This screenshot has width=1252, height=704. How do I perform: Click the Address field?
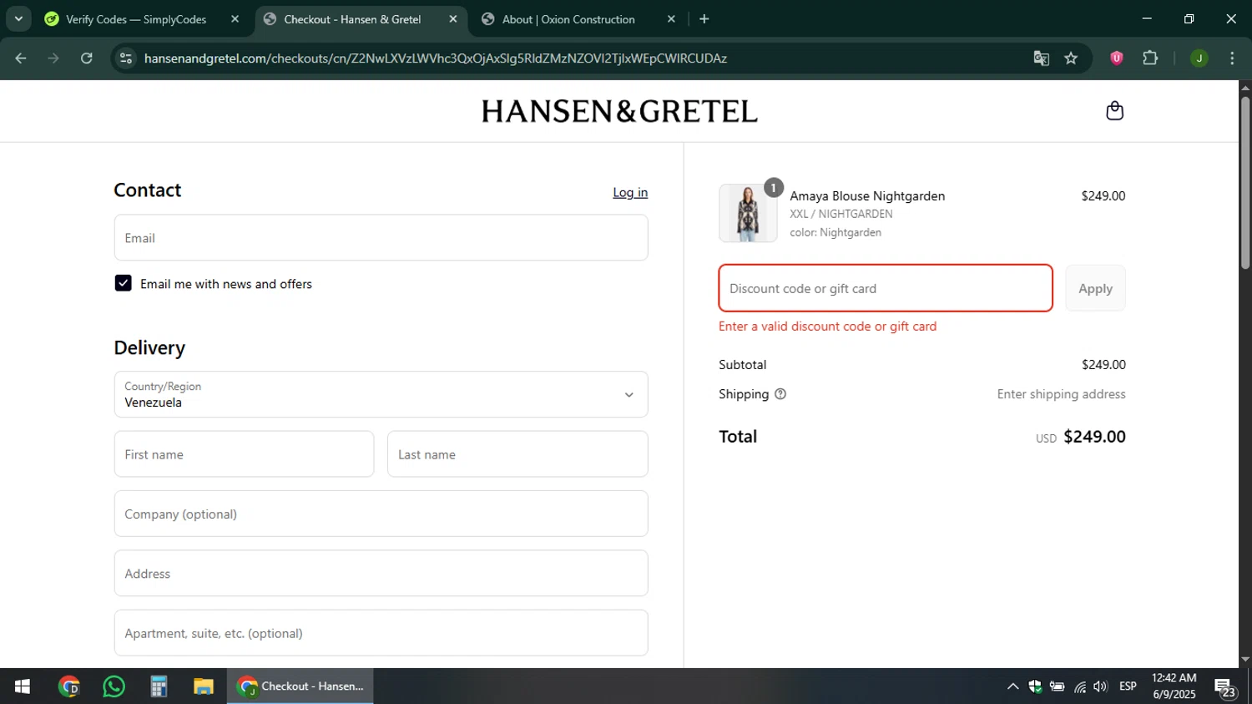(381, 574)
